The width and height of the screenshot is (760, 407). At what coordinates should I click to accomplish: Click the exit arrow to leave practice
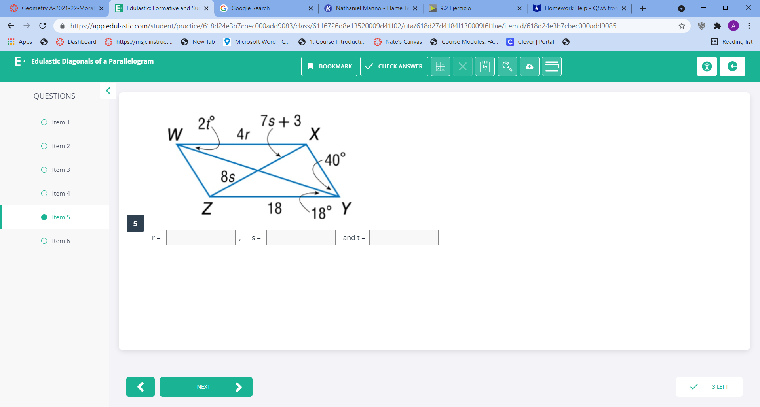(x=733, y=66)
